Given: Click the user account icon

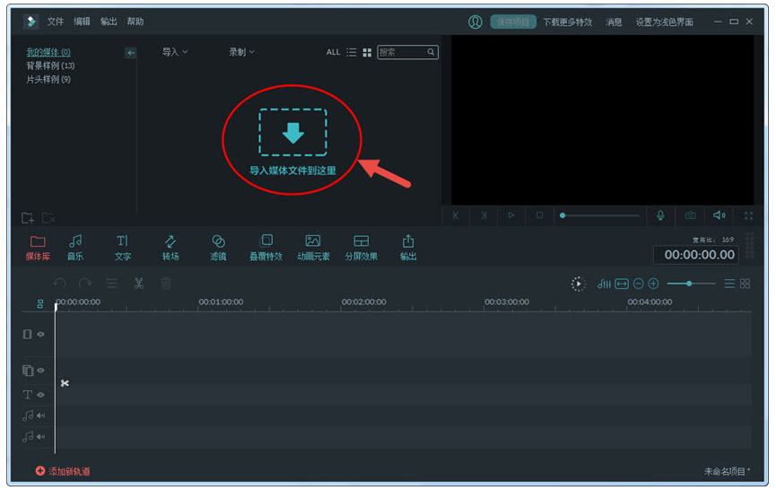Looking at the screenshot, I should coord(475,22).
